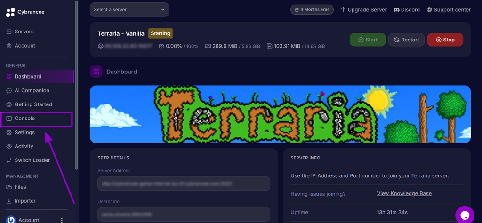Click the SFTP Username field
This screenshot has width=482, height=223.
click(x=184, y=215)
